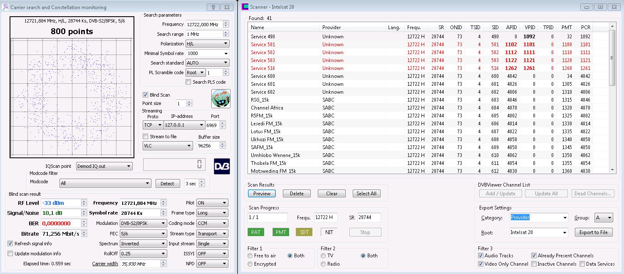The image size is (624, 274).
Task: Click the Clear button
Action: [332, 194]
